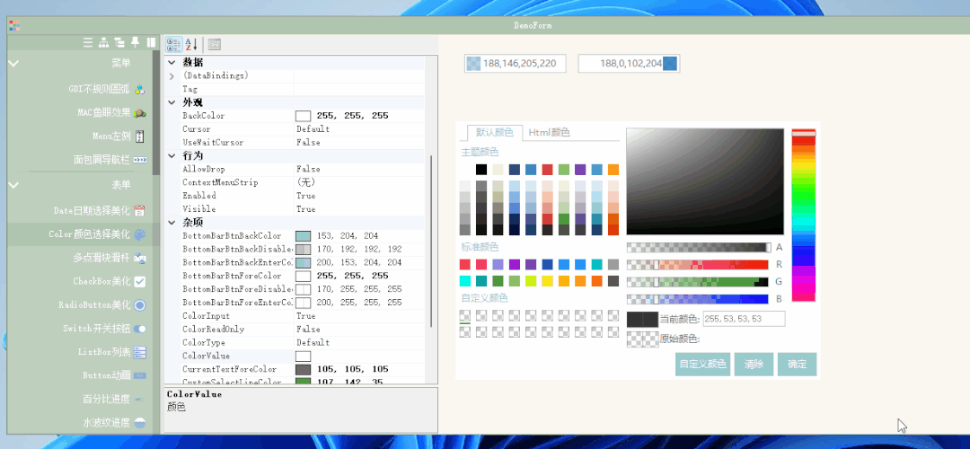Collapse the 杂项 property category
This screenshot has width=970, height=449.
[x=172, y=223]
